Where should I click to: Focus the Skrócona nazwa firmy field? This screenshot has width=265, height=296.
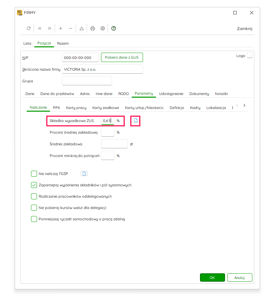click(x=102, y=69)
